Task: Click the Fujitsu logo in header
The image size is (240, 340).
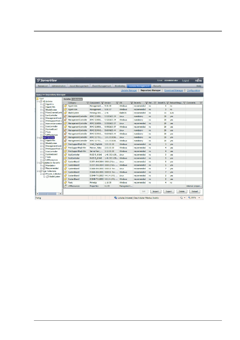Action: (199, 81)
